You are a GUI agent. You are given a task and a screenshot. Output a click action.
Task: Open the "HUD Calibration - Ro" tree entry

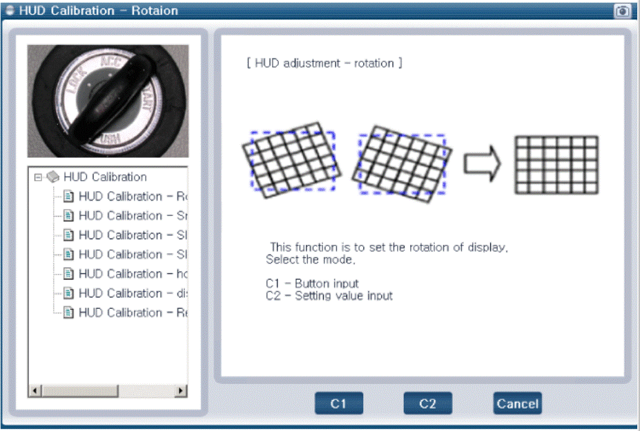133,197
